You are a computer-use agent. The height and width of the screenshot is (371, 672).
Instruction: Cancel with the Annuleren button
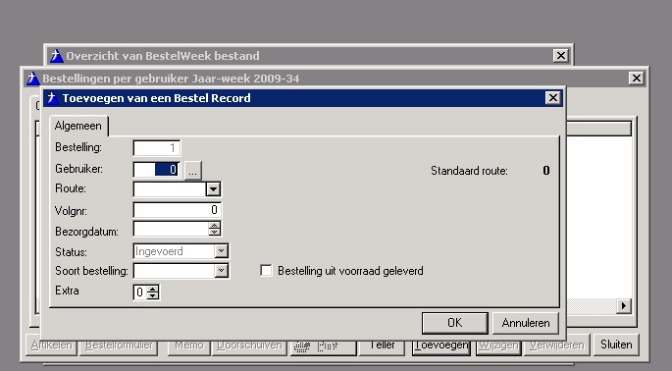(x=526, y=323)
